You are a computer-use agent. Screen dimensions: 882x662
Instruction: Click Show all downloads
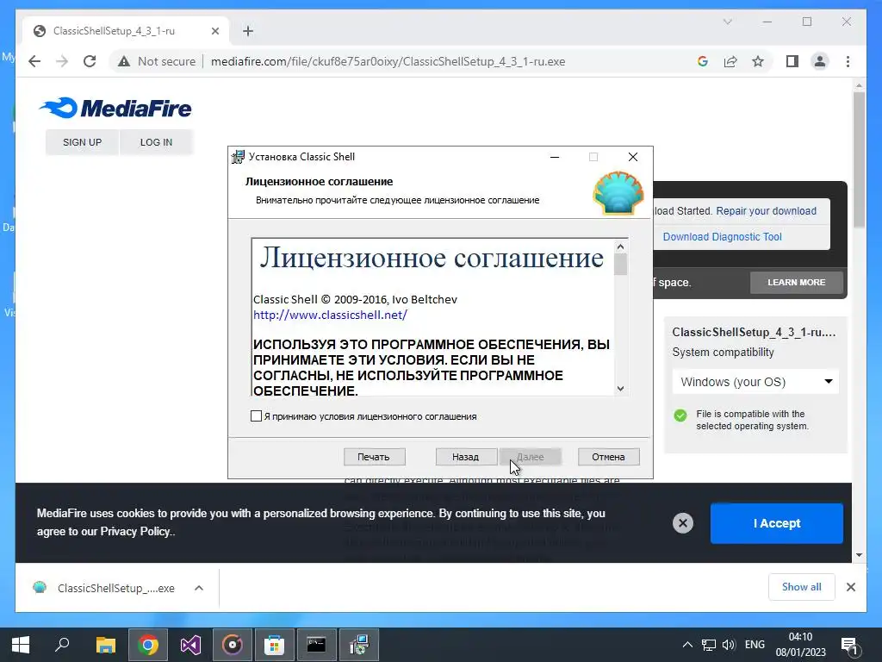pos(802,587)
